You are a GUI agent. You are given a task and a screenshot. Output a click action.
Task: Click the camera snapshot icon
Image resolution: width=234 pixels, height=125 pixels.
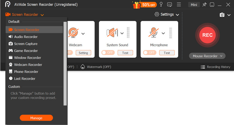[x=222, y=15]
